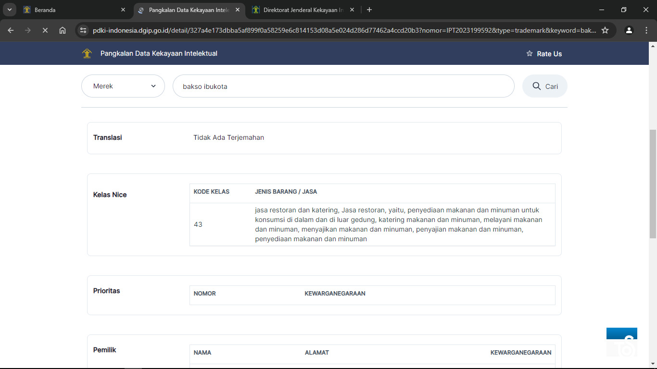This screenshot has height=369, width=657.
Task: Select the jasa restoran dan katering description
Action: click(x=399, y=224)
